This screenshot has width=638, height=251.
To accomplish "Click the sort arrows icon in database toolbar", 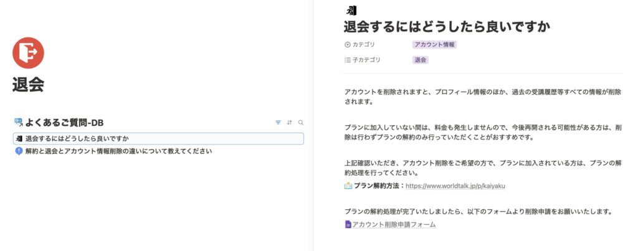I will [290, 123].
